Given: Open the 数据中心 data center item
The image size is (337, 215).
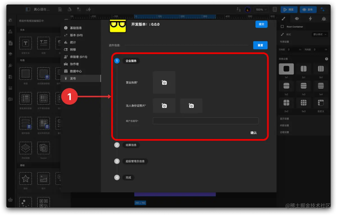Looking at the screenshot, I should [x=81, y=71].
